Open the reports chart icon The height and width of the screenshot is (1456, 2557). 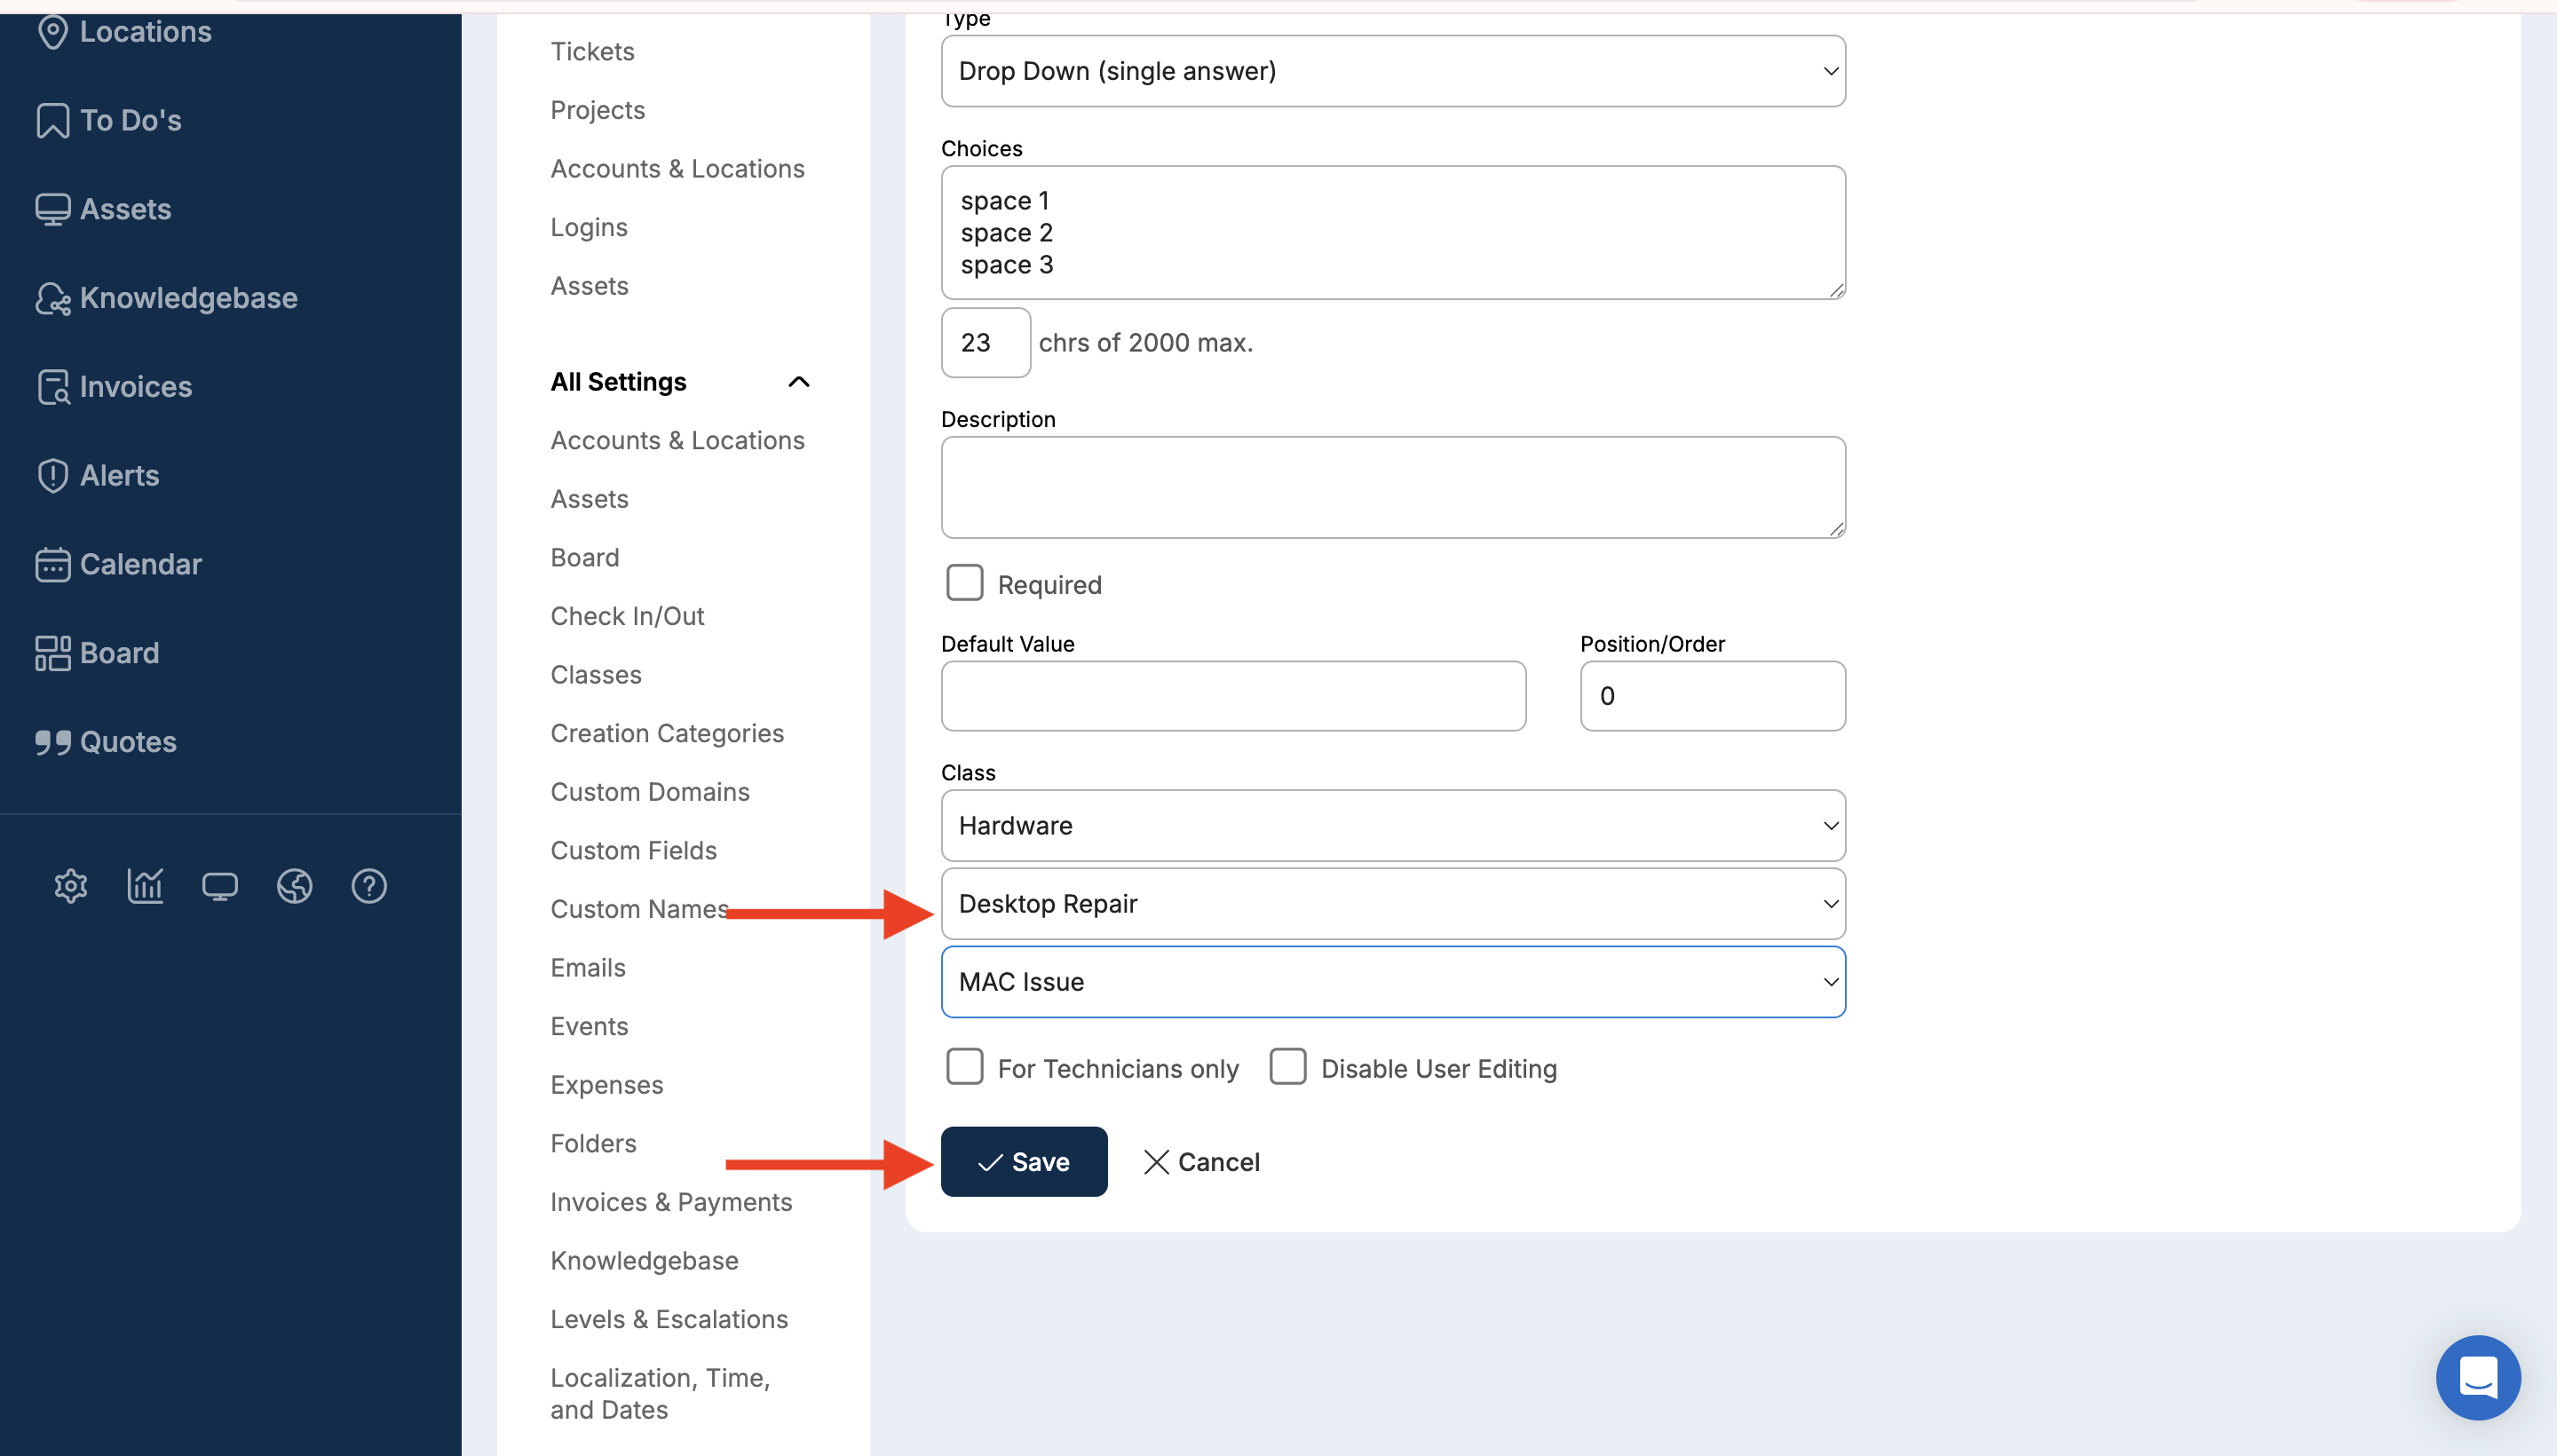click(x=145, y=886)
